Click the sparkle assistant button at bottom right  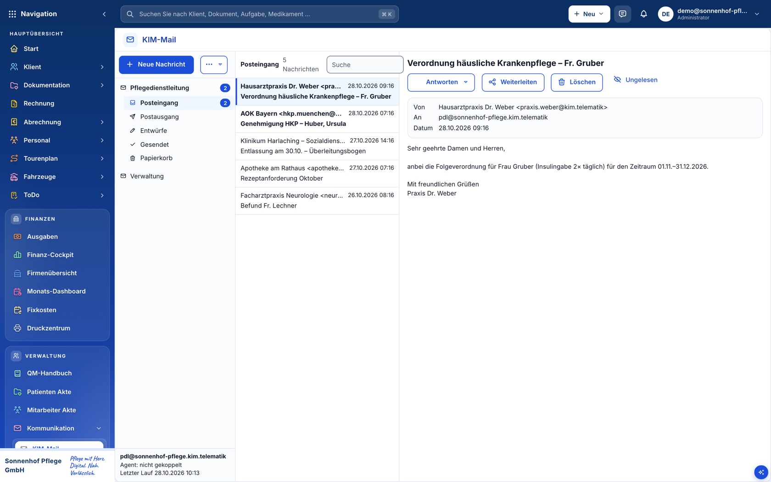761,472
